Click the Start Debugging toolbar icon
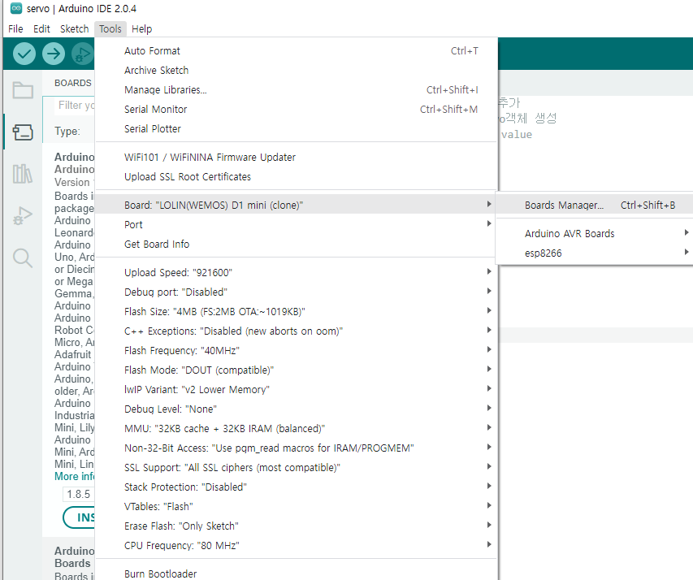Viewport: 693px width, 580px height. pos(83,54)
